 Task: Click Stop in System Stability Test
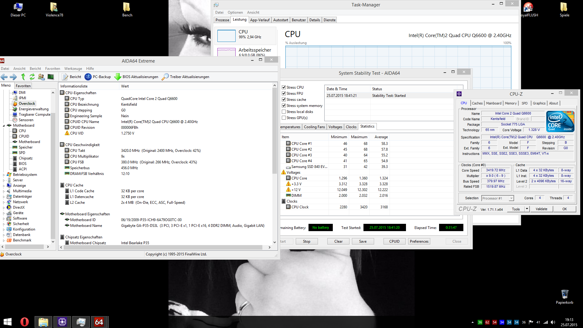306,241
